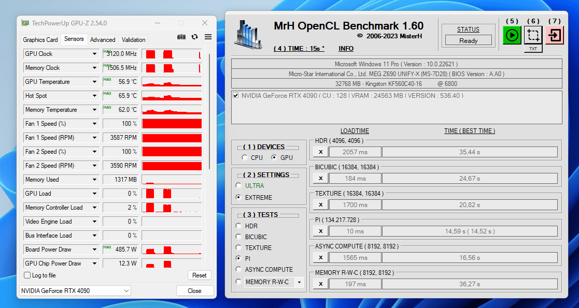Click the Close button in GPU-Z
This screenshot has height=308, width=579.
pos(194,291)
